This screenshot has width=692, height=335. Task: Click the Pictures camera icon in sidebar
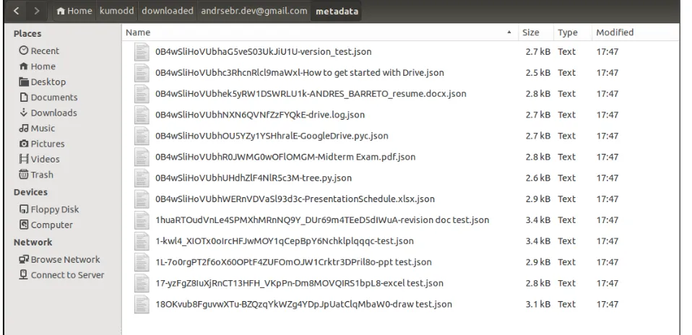point(24,144)
